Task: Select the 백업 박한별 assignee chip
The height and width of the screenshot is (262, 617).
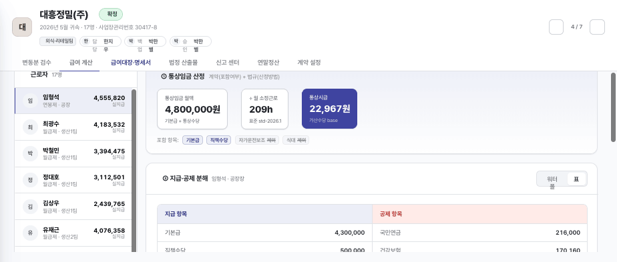Action: tap(145, 41)
